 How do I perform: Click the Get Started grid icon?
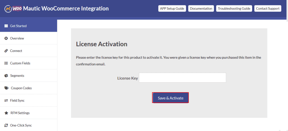tap(6, 26)
